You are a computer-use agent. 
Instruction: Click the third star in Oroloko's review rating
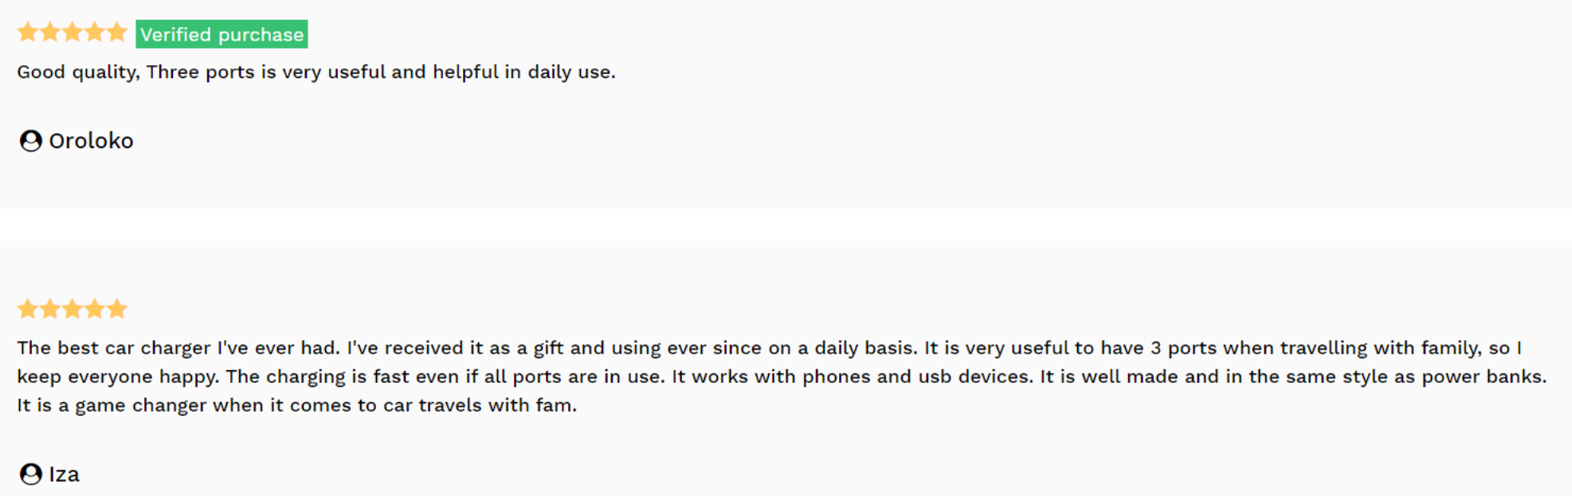click(73, 32)
